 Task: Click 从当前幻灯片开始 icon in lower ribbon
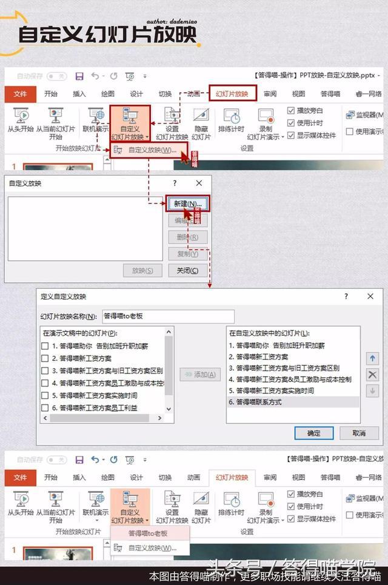click(55, 499)
